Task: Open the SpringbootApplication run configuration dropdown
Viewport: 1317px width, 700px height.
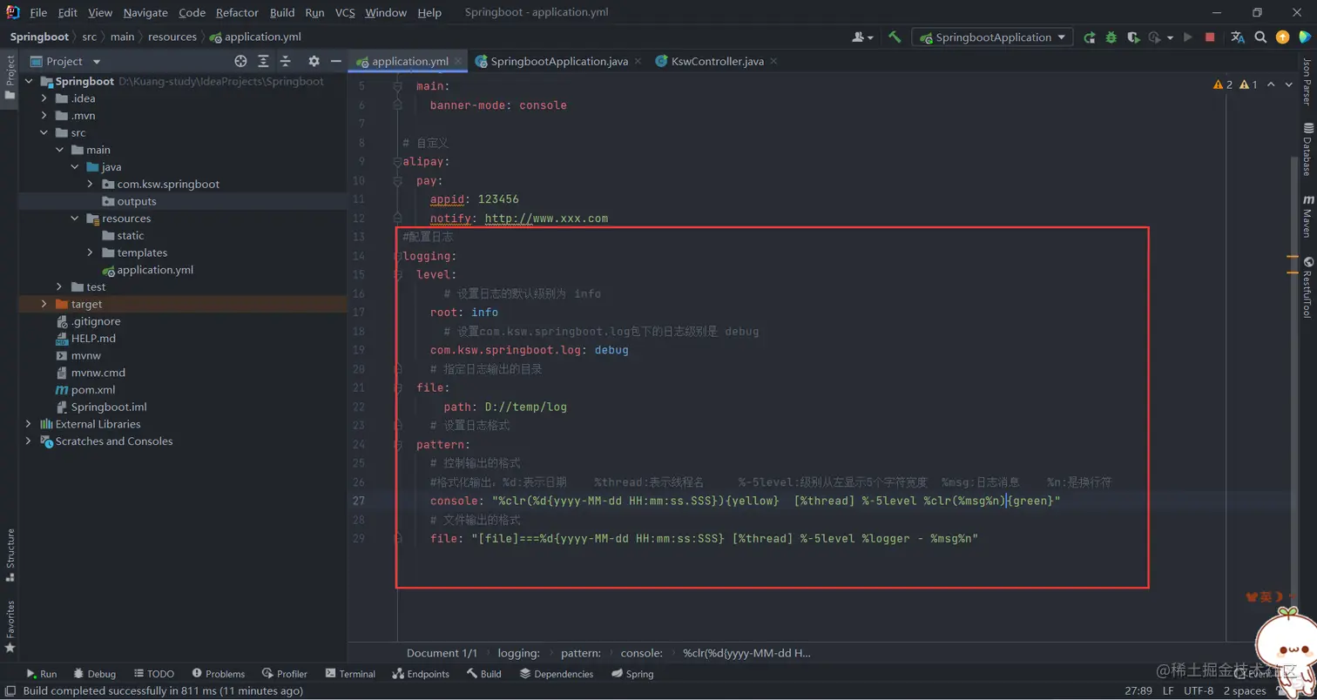Action: coord(992,37)
